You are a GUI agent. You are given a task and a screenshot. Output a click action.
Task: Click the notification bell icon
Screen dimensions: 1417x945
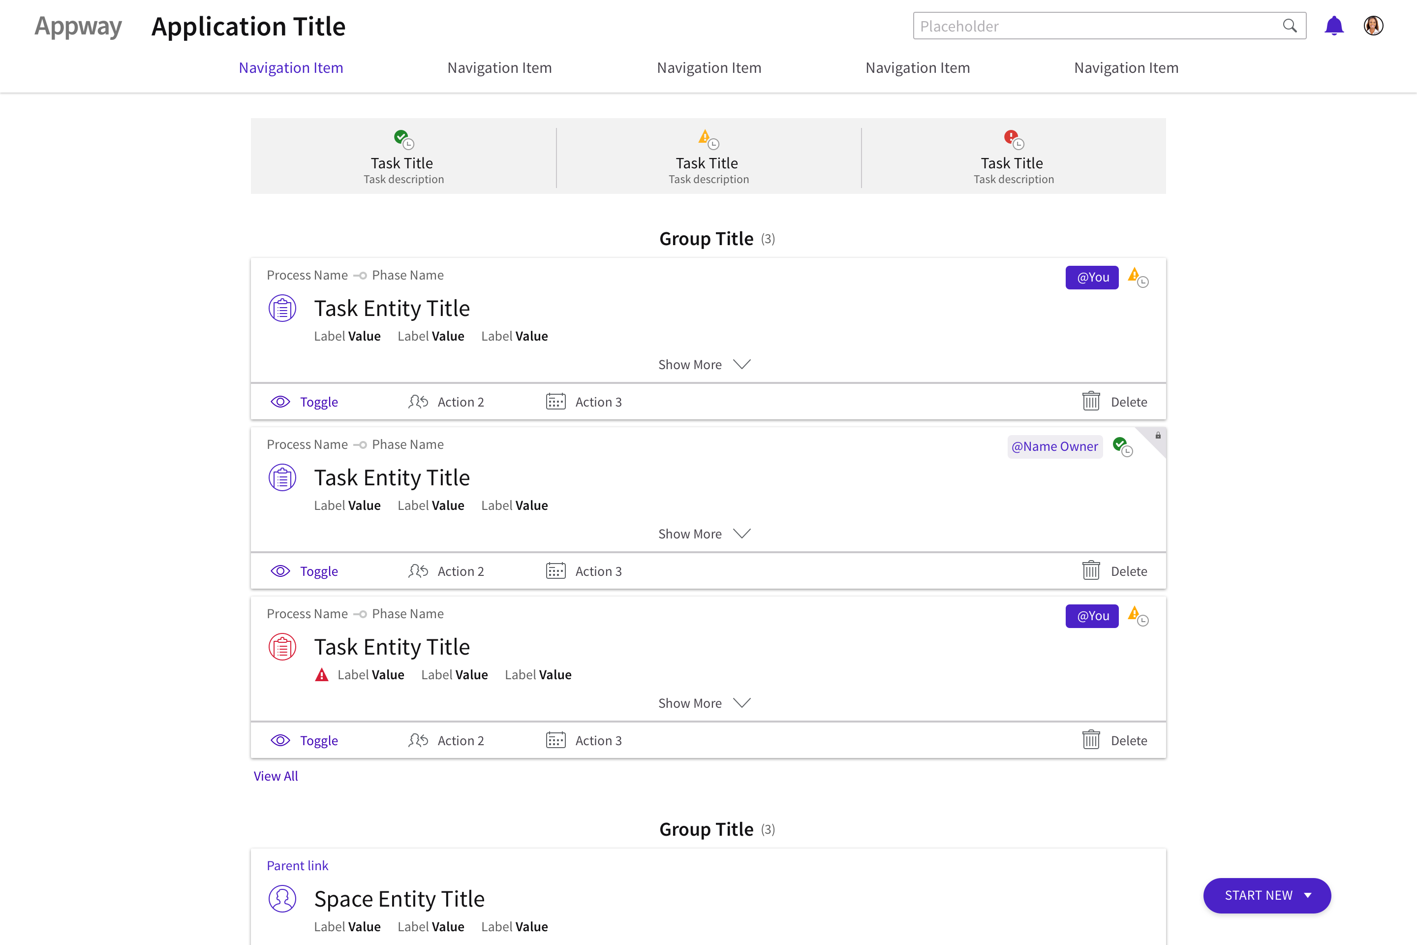pyautogui.click(x=1334, y=25)
